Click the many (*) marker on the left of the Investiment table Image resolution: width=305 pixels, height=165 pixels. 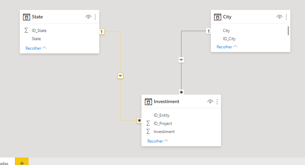[139, 120]
